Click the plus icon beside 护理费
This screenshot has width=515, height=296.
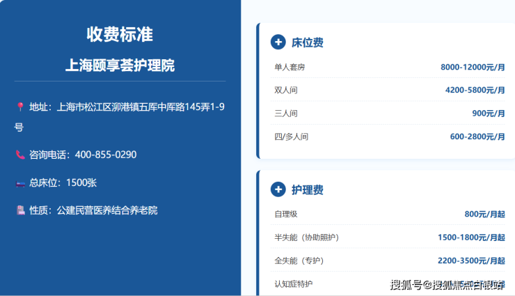pyautogui.click(x=278, y=189)
